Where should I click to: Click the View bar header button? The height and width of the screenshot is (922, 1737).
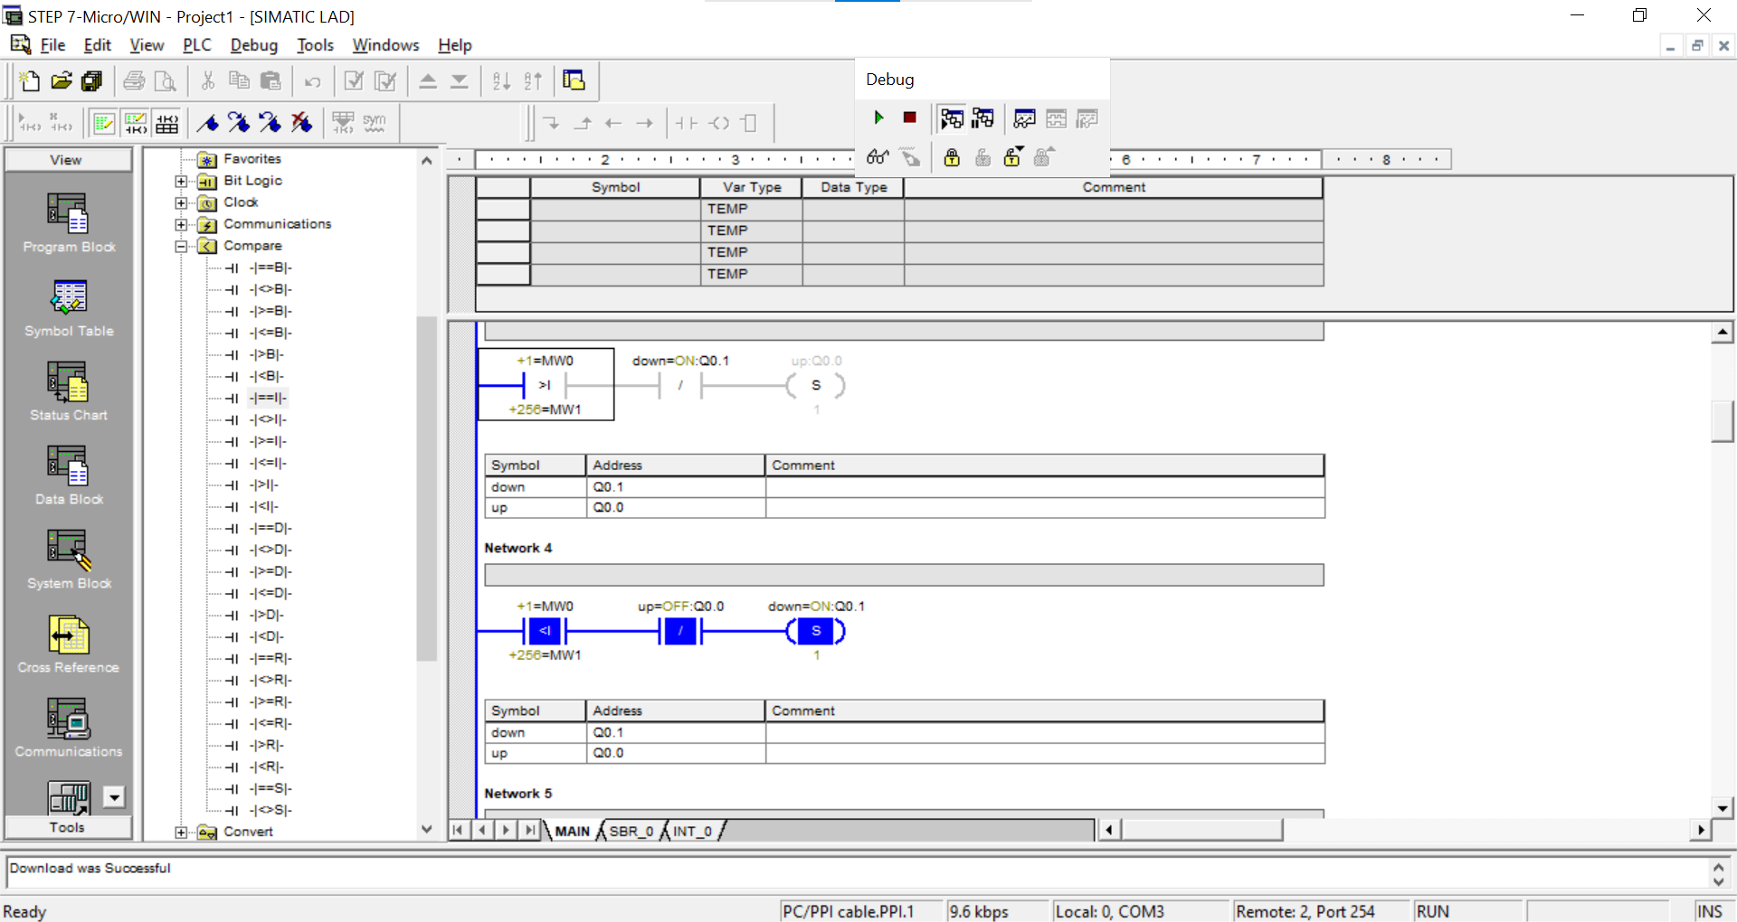67,160
